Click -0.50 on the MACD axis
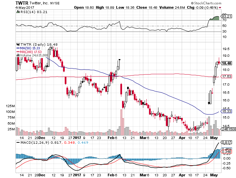This screenshot has width=236, height=178. pyautogui.click(x=226, y=168)
